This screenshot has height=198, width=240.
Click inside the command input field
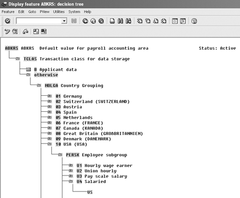point(39,21)
